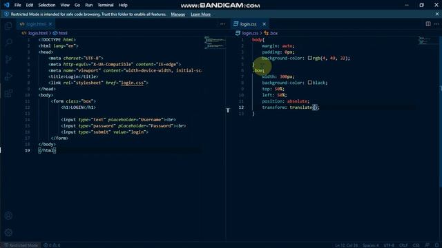Click the CRLF line ending status item

[x=403, y=245]
